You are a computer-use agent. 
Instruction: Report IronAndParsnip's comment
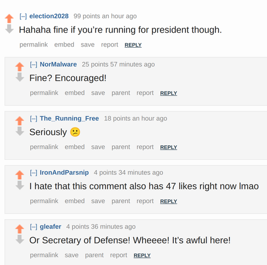tap(145, 201)
